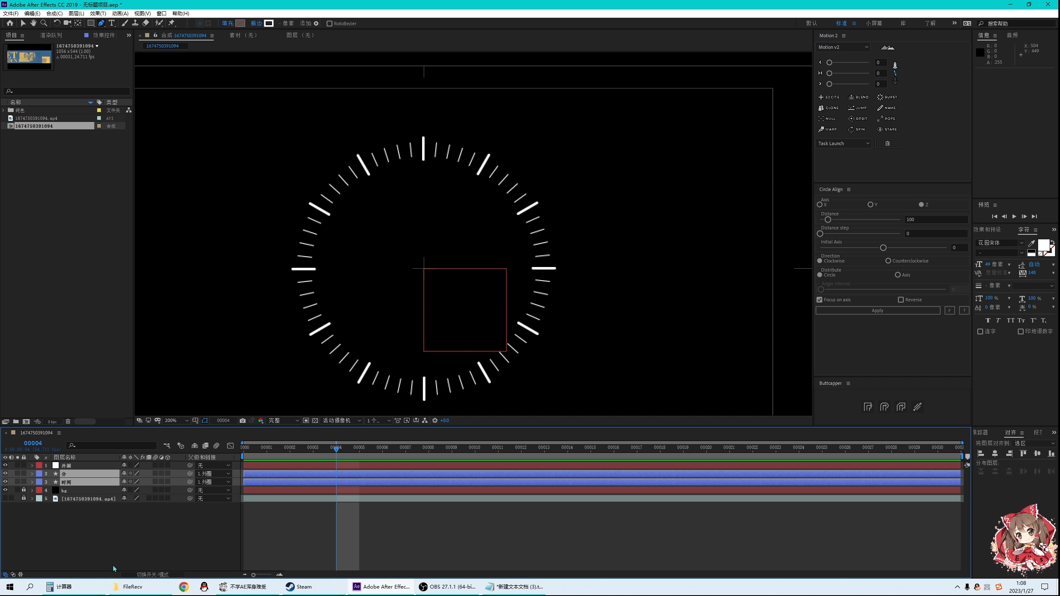Enable the 连字 ligatures checkbox
The height and width of the screenshot is (596, 1060).
(980, 331)
